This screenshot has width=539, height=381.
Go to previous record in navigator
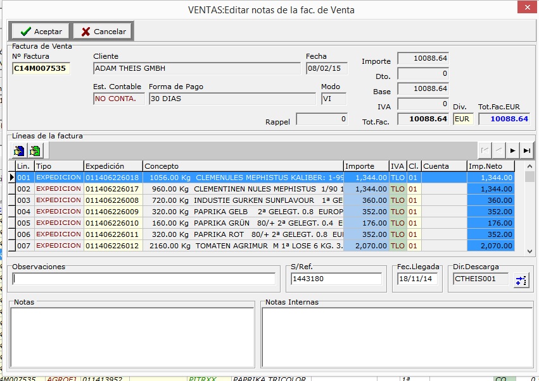(499, 150)
